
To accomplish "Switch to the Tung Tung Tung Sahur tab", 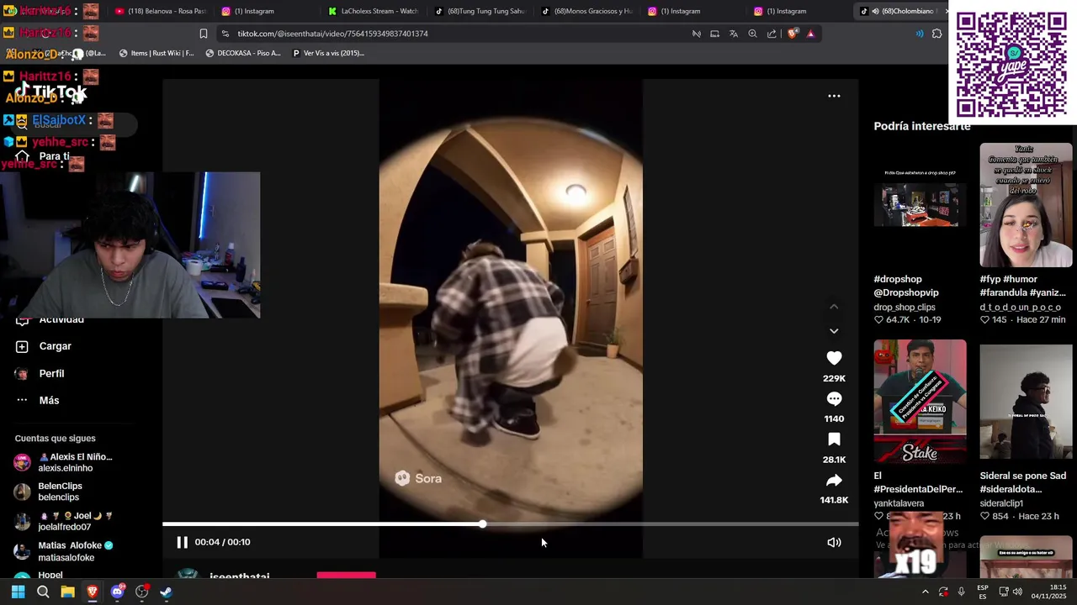I will (480, 11).
